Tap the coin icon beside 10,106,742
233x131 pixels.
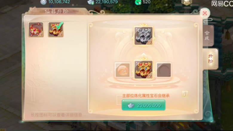point(43,2)
